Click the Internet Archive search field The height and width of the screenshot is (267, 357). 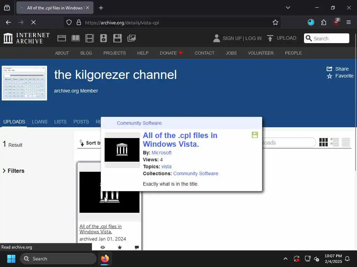[x=326, y=38]
